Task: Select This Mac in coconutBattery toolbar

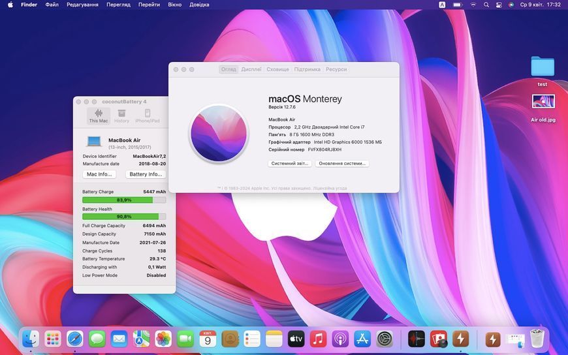Action: (x=99, y=116)
